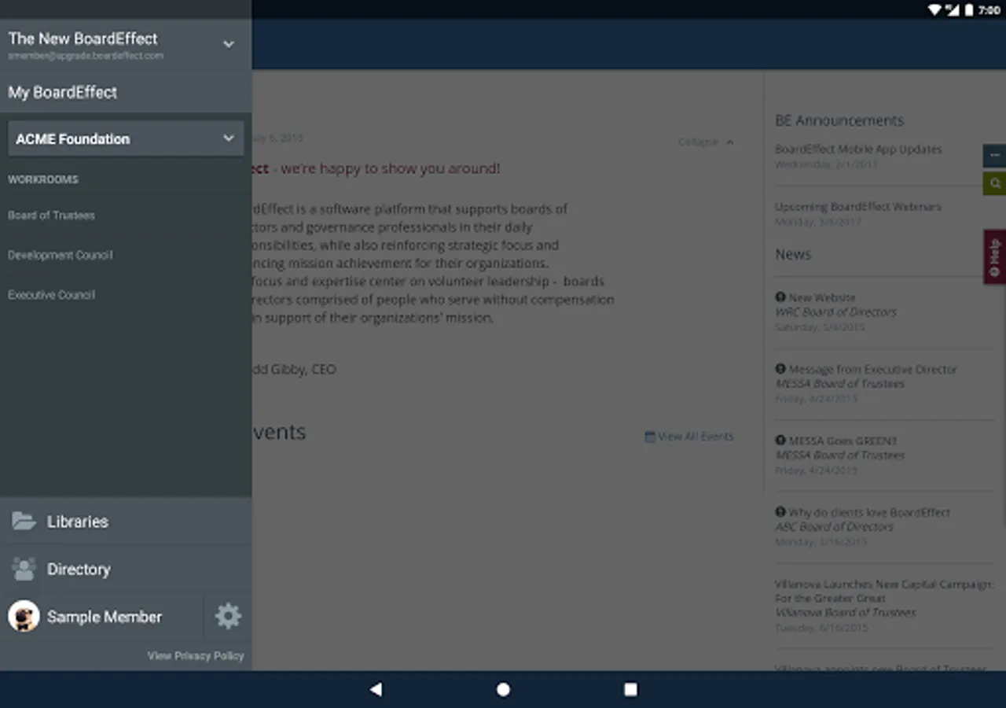Tap the Android recent apps button
The height and width of the screenshot is (708, 1006).
[630, 689]
